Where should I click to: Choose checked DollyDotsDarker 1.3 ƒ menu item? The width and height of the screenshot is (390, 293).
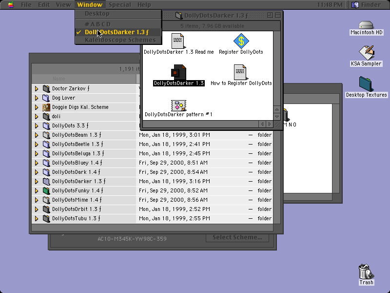tap(118, 32)
